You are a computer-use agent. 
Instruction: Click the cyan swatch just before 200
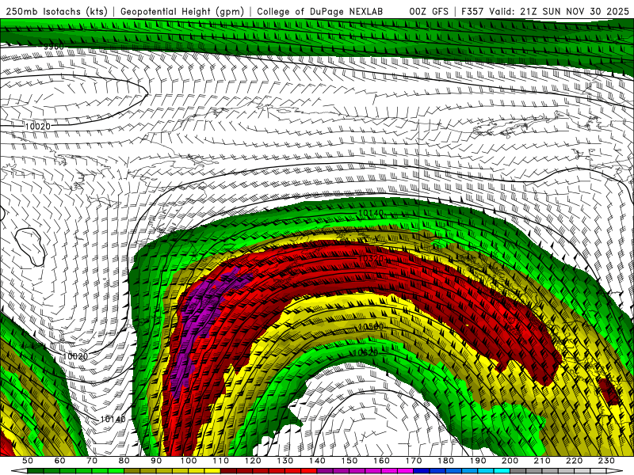click(x=502, y=471)
